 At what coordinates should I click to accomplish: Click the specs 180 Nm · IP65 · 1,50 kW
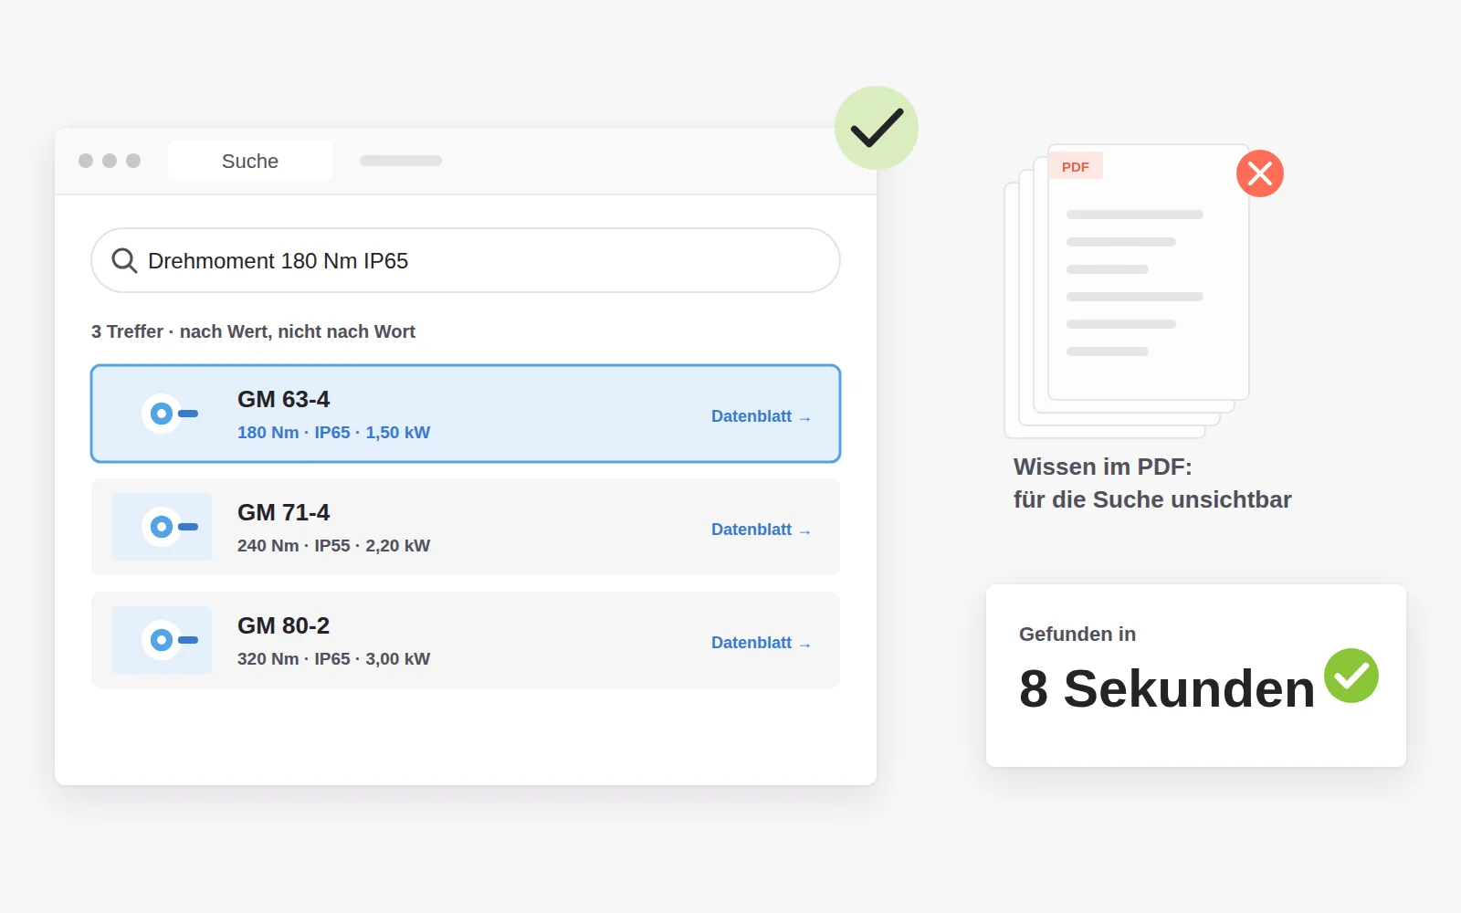(333, 433)
